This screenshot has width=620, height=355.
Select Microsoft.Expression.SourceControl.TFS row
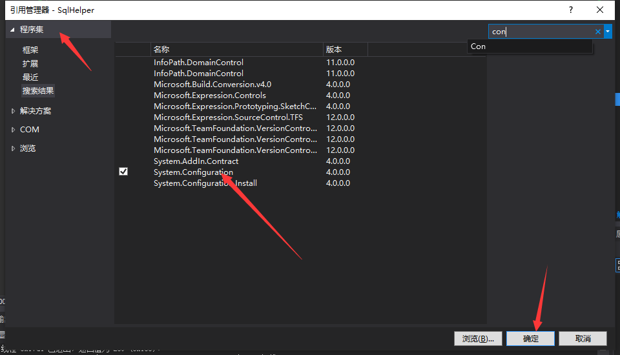pyautogui.click(x=300, y=117)
